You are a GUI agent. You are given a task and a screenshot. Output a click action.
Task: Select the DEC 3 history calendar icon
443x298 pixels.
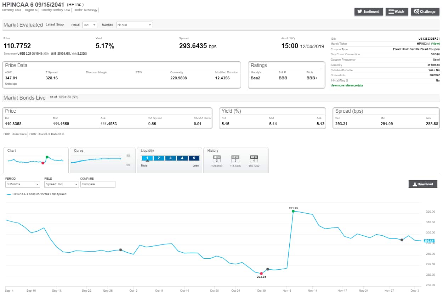click(235, 159)
